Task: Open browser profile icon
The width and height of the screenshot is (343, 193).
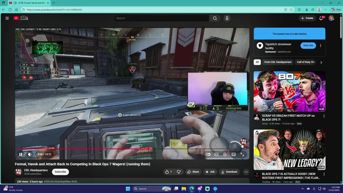Action: [x=319, y=10]
